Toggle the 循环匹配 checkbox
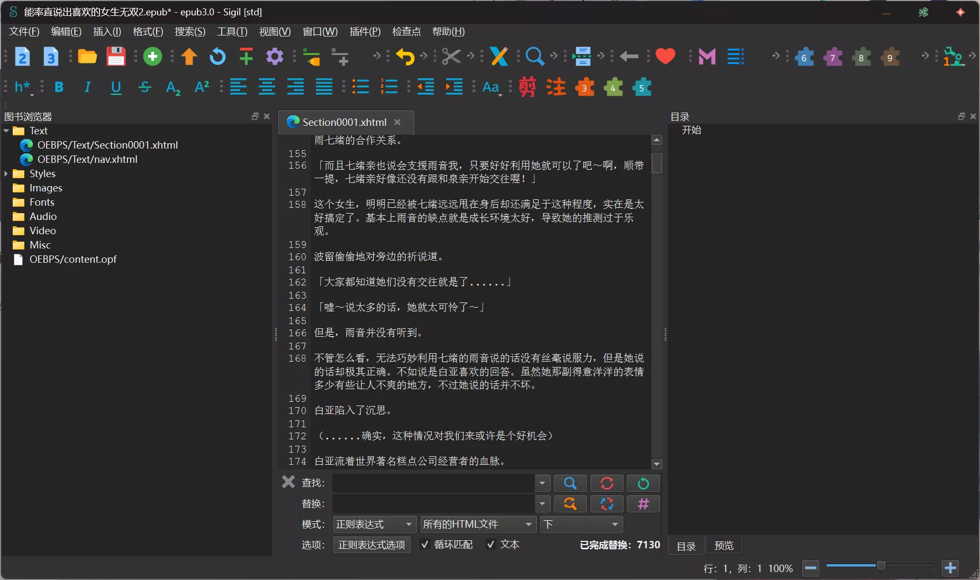Image resolution: width=980 pixels, height=580 pixels. pyautogui.click(x=425, y=545)
